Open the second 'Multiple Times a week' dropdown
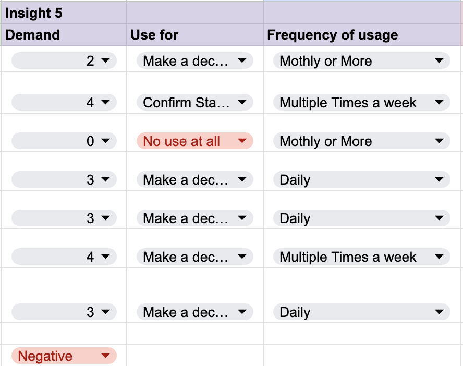 pos(362,257)
